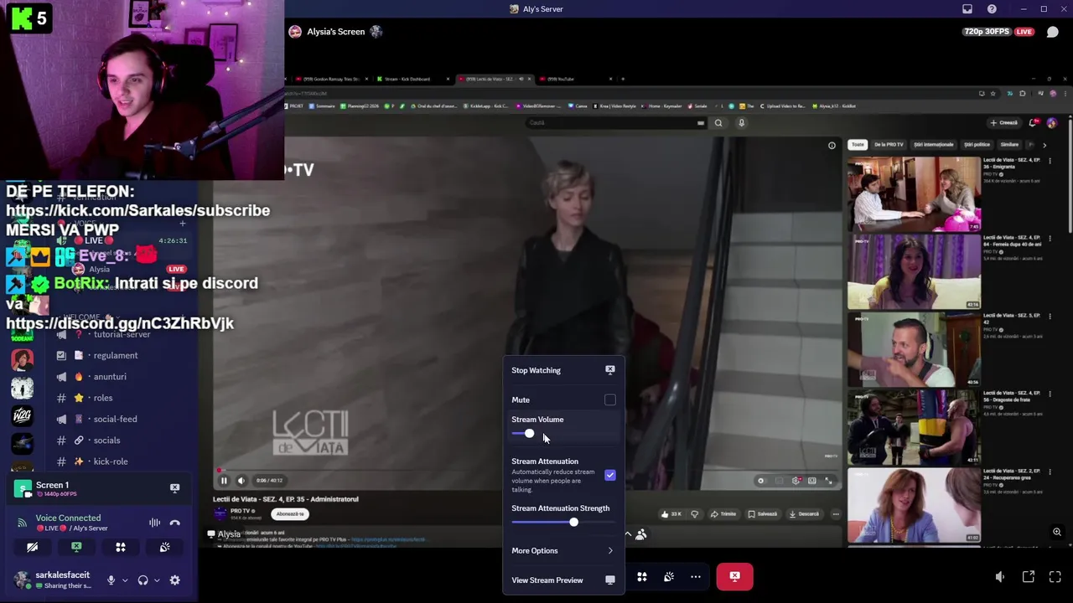The width and height of the screenshot is (1073, 603).
Task: Open output device dropdown next to headphones
Action: coord(157,580)
